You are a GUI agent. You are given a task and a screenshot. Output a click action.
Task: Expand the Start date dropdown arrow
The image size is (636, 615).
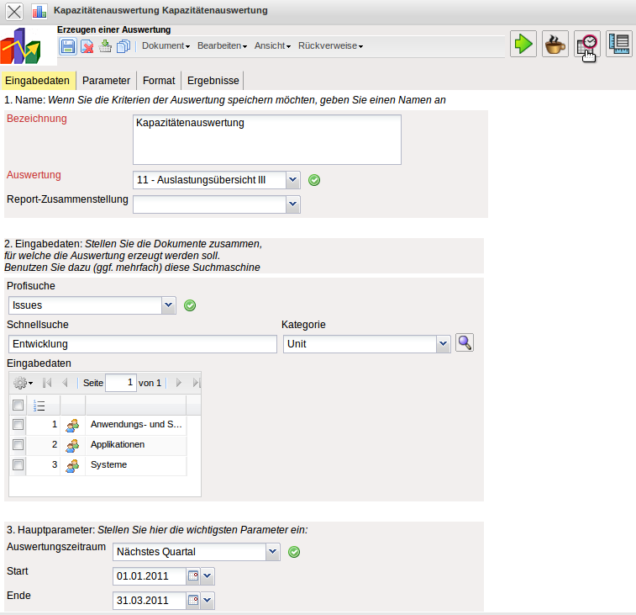coord(208,576)
